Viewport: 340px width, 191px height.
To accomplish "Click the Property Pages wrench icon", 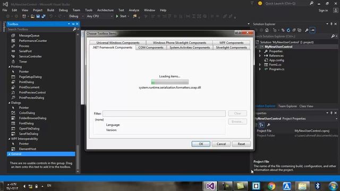I will (269, 125).
